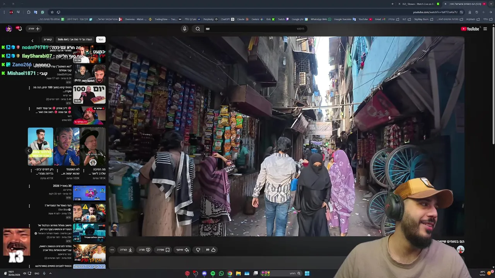
Task: Focus the YouTube search input field
Action: pos(255,29)
